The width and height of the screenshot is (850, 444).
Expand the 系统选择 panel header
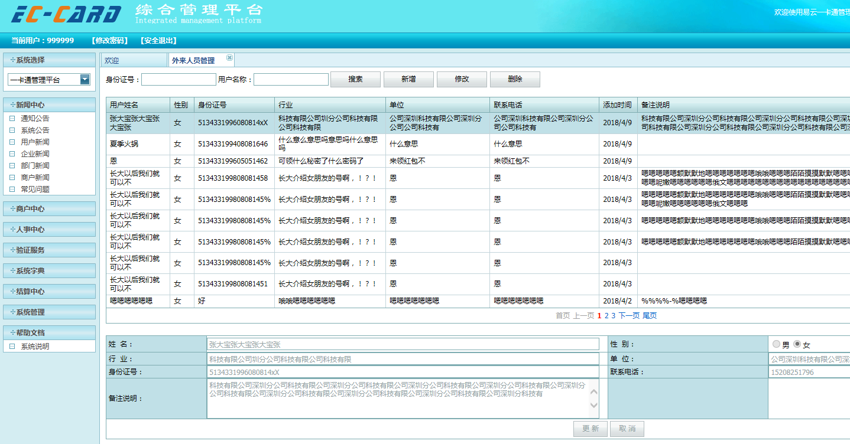click(50, 60)
